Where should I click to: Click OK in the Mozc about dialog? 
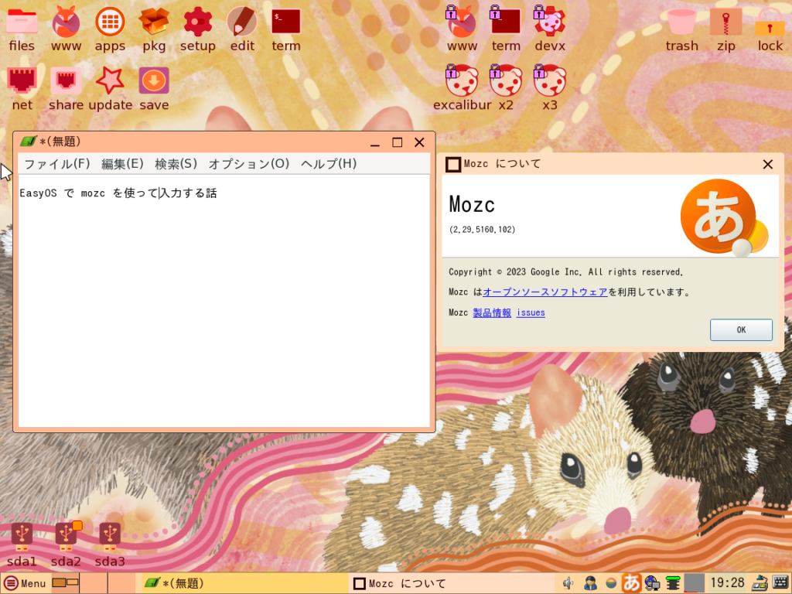(x=740, y=329)
